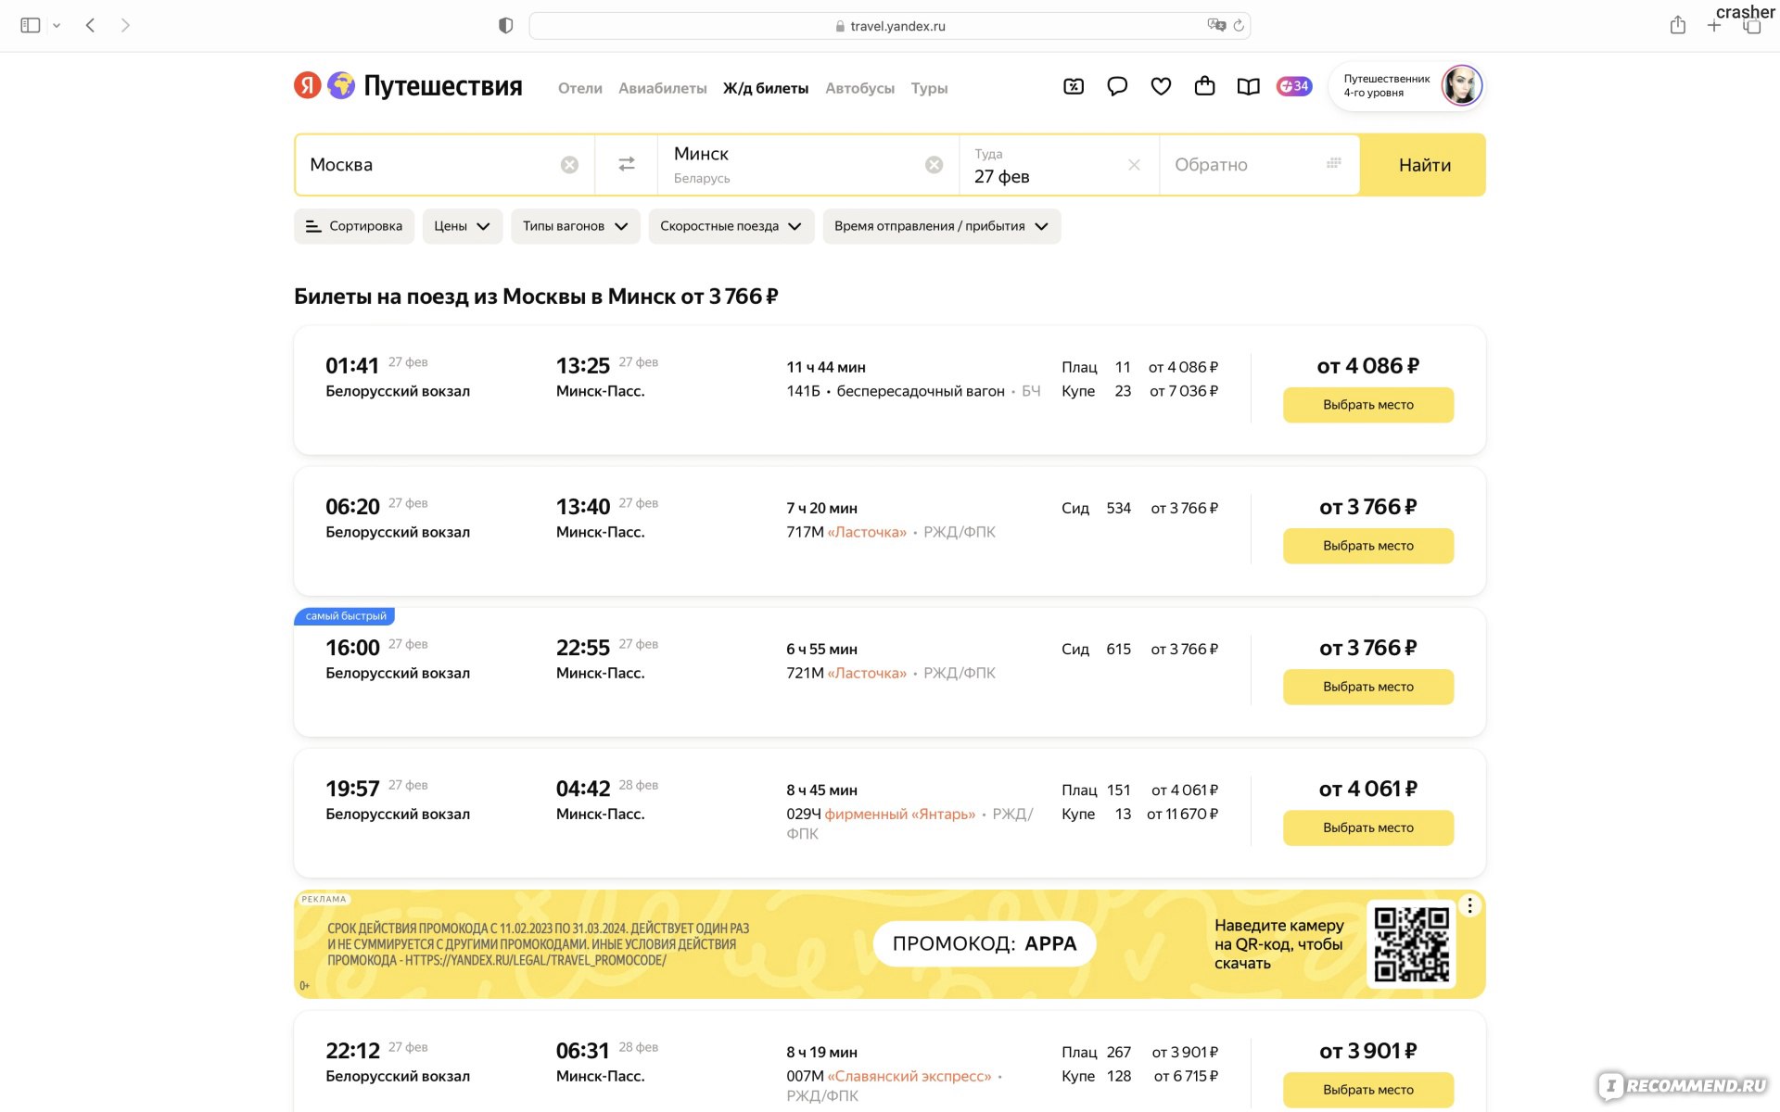This screenshot has height=1112, width=1780.
Task: Focus the travel.yandex.ru address bar
Action: tap(889, 26)
